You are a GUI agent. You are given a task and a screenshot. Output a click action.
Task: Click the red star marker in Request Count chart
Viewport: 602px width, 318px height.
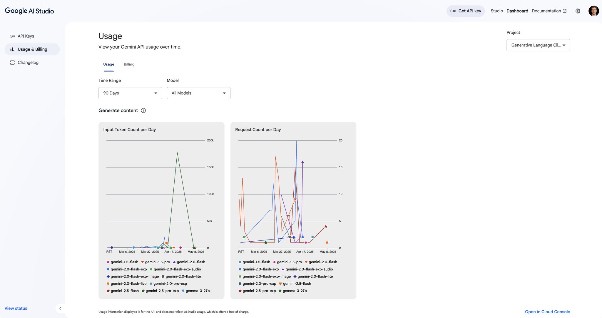pos(326,226)
